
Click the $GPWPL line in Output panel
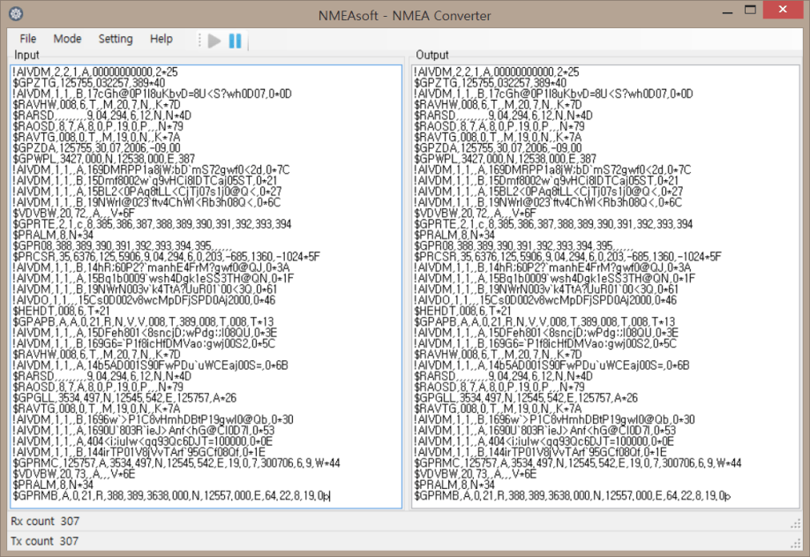506,159
